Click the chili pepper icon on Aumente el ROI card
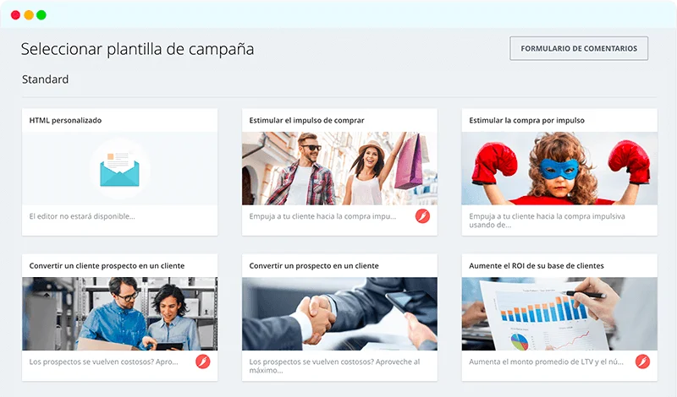Image resolution: width=677 pixels, height=397 pixels. click(x=642, y=362)
